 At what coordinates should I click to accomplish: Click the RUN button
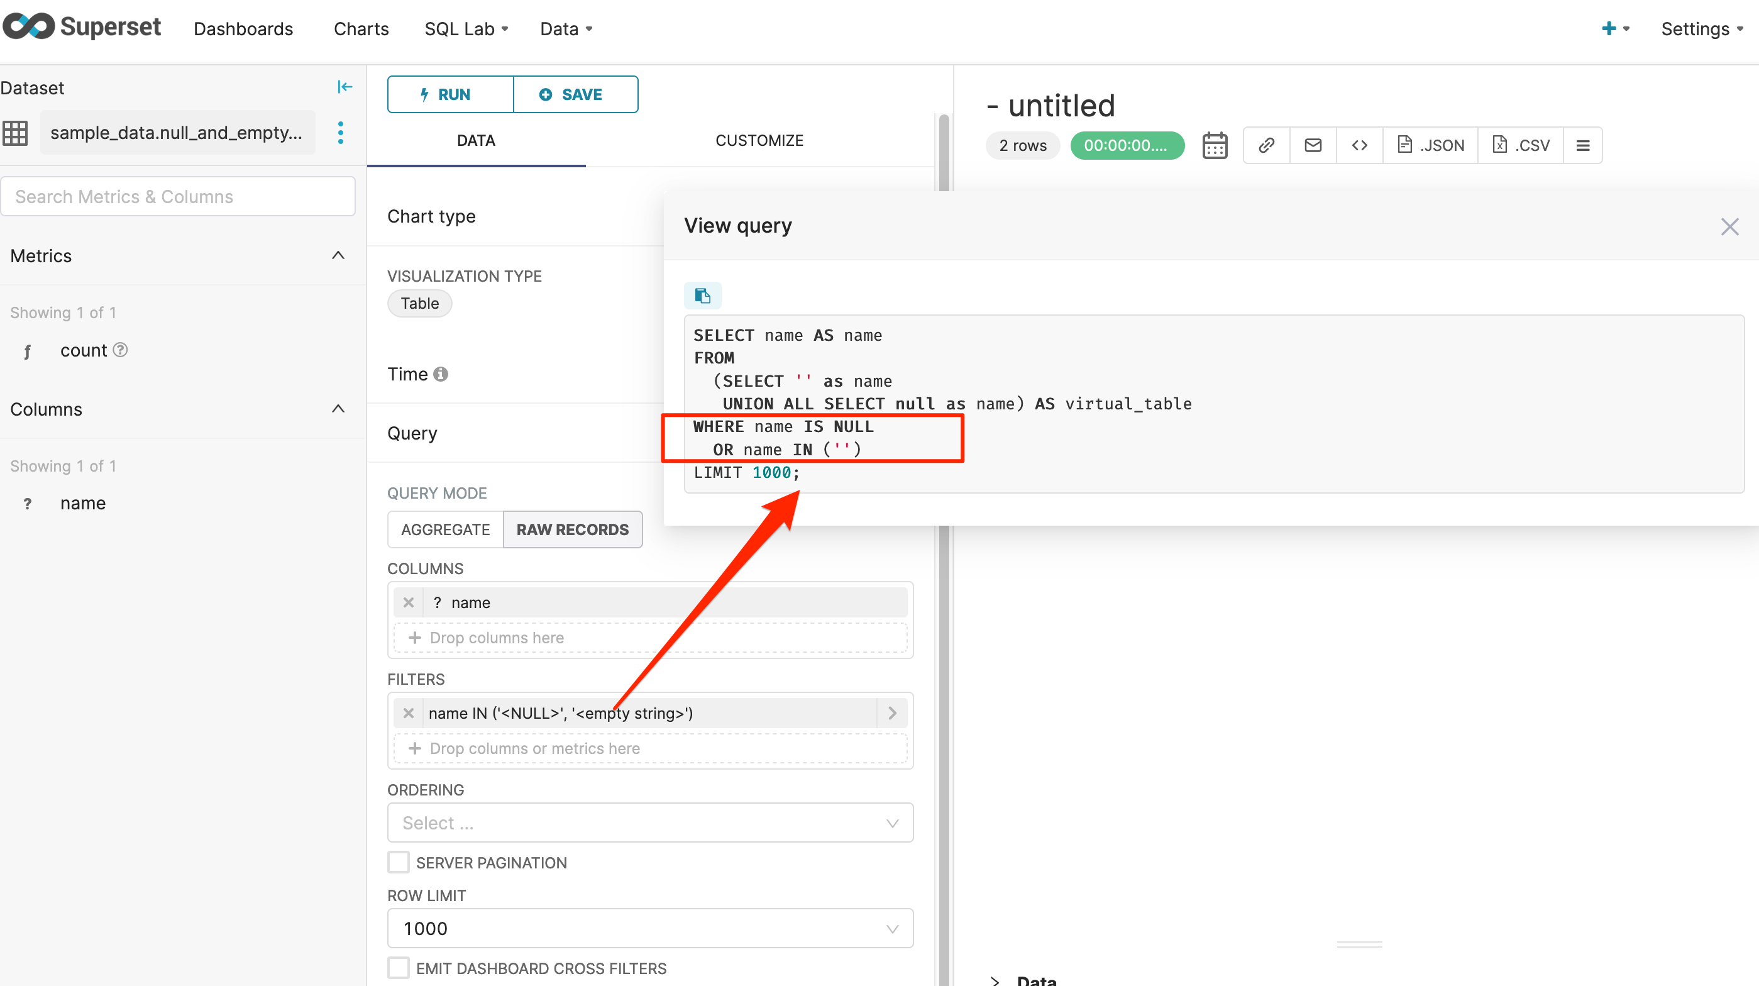pyautogui.click(x=449, y=94)
